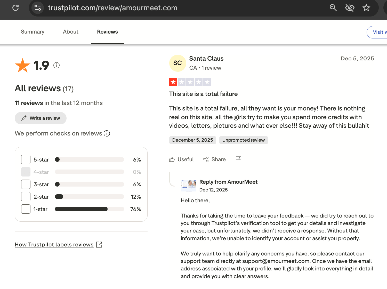Click the AmourMeet reply thumbnail image

189,186
